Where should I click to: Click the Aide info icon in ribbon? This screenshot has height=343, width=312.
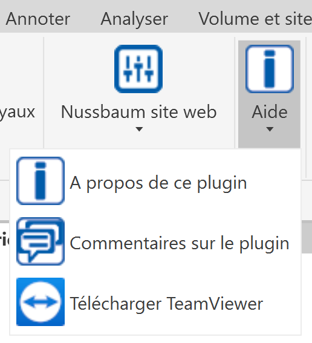[269, 69]
